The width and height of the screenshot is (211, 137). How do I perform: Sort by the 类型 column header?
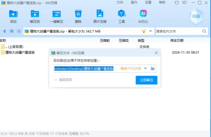coord(141,41)
